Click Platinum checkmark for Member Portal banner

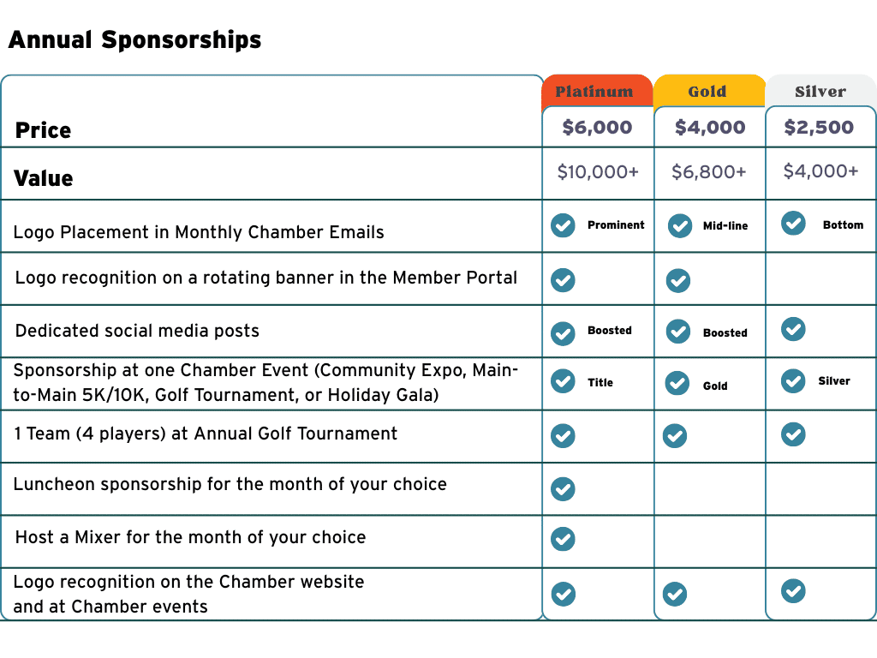tap(563, 280)
